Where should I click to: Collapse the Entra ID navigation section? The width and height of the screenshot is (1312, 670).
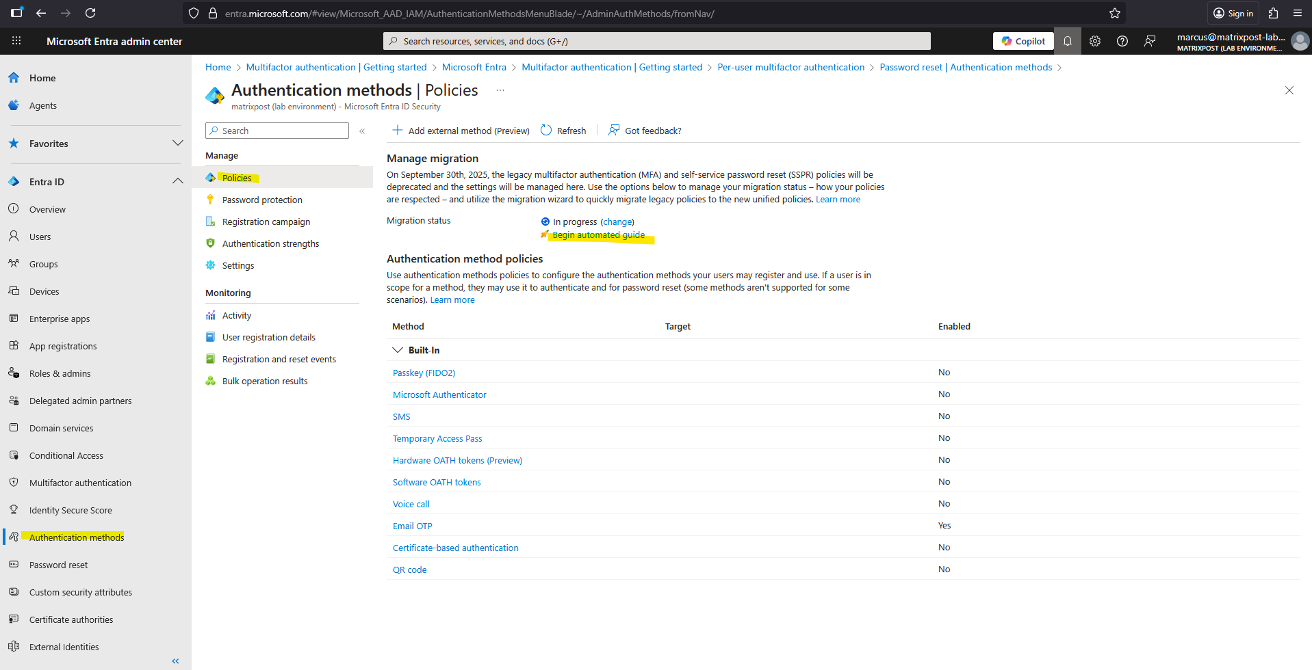point(177,182)
